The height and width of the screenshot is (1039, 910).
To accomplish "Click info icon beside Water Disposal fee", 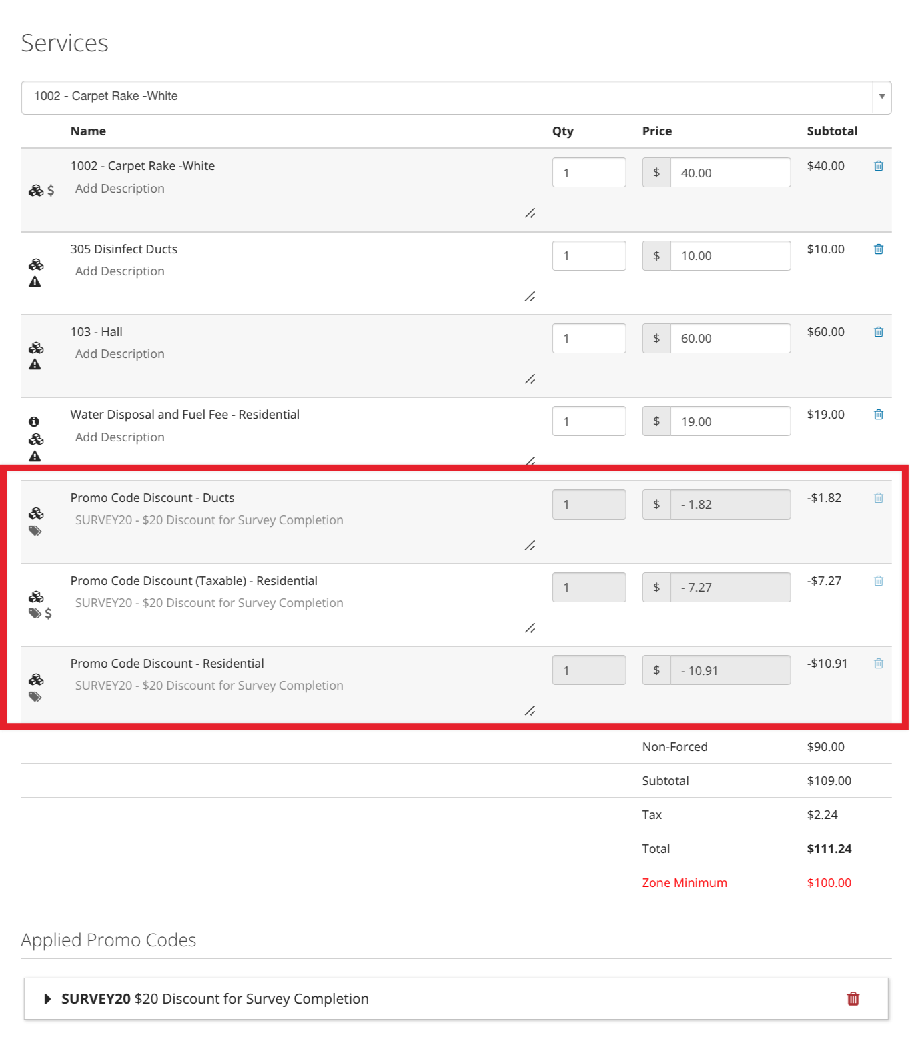I will 34,421.
